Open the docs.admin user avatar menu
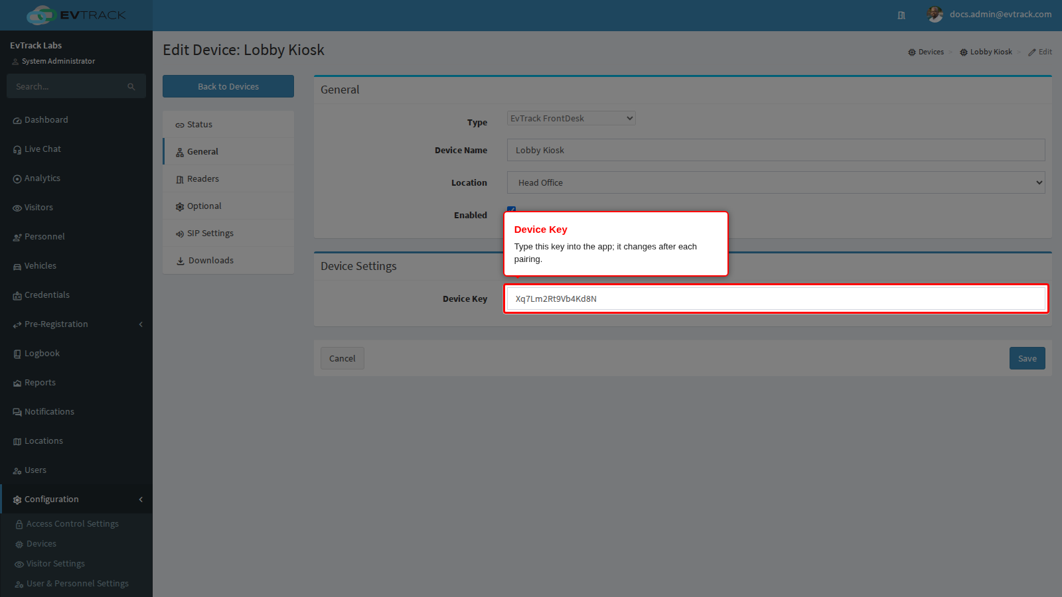 935,15
